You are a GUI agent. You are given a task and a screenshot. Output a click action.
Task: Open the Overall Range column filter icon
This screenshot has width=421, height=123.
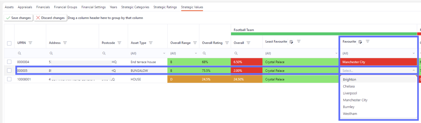tap(195, 43)
